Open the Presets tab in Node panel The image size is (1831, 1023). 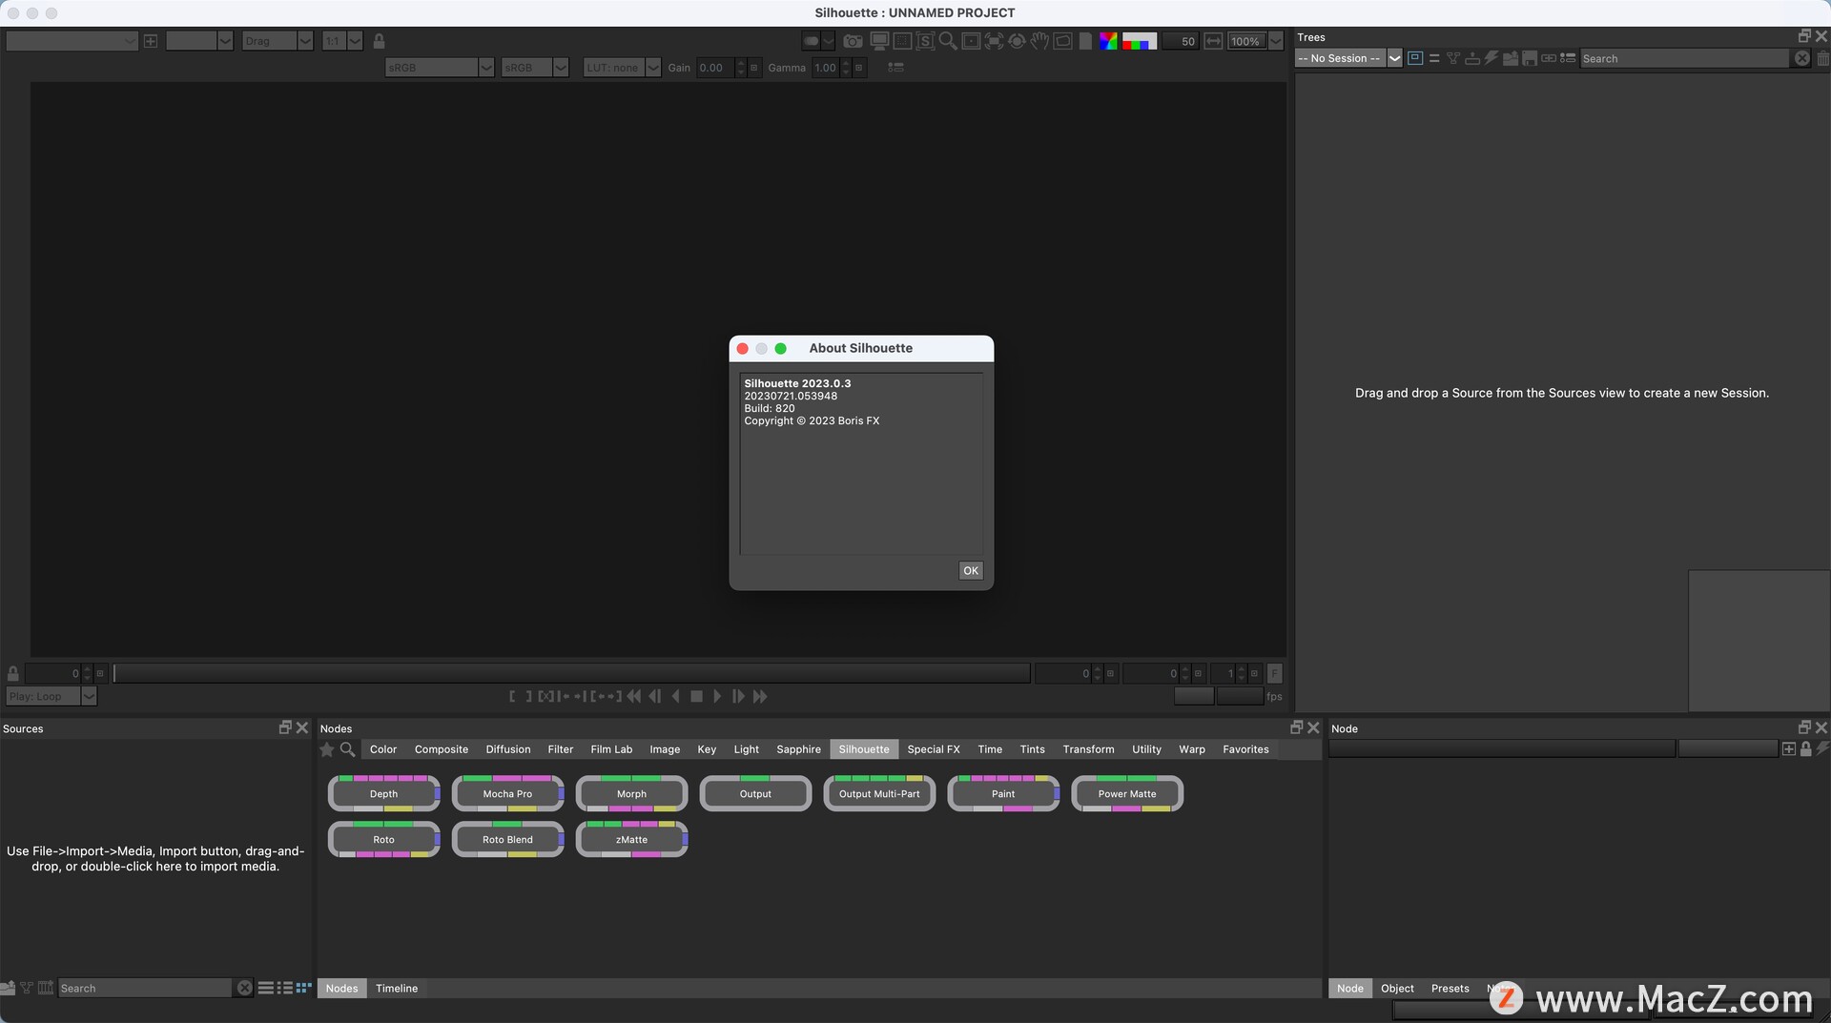(x=1450, y=988)
